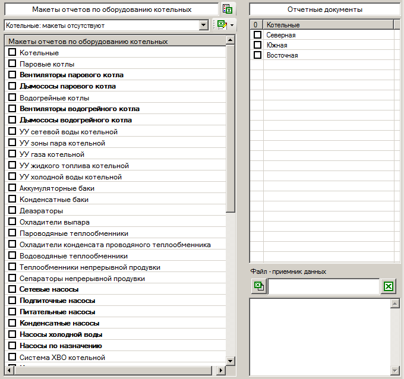Check the Деаэраторы layout box
The image size is (404, 379).
pos(12,210)
